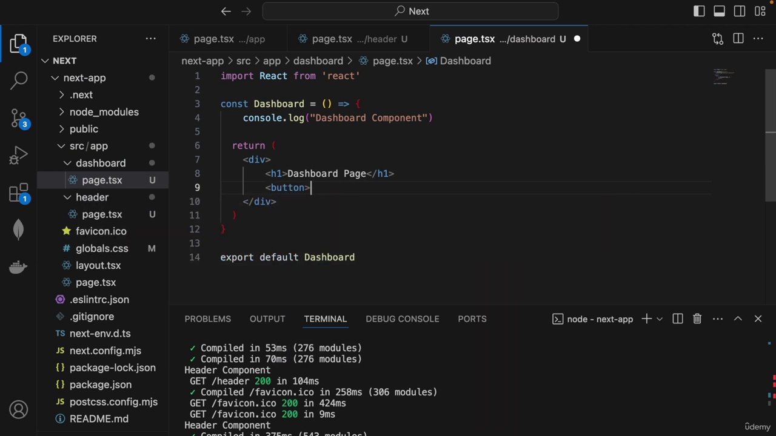Open the terminal launch profile dropdown arrow
This screenshot has height=436, width=776.
coord(660,319)
